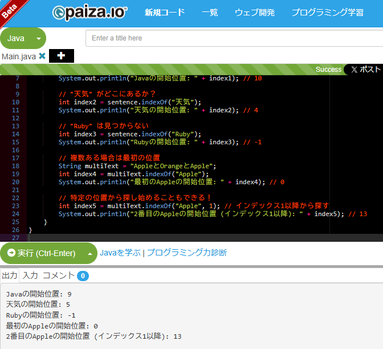Select the Main.java tab
The width and height of the screenshot is (383, 349).
coord(19,56)
